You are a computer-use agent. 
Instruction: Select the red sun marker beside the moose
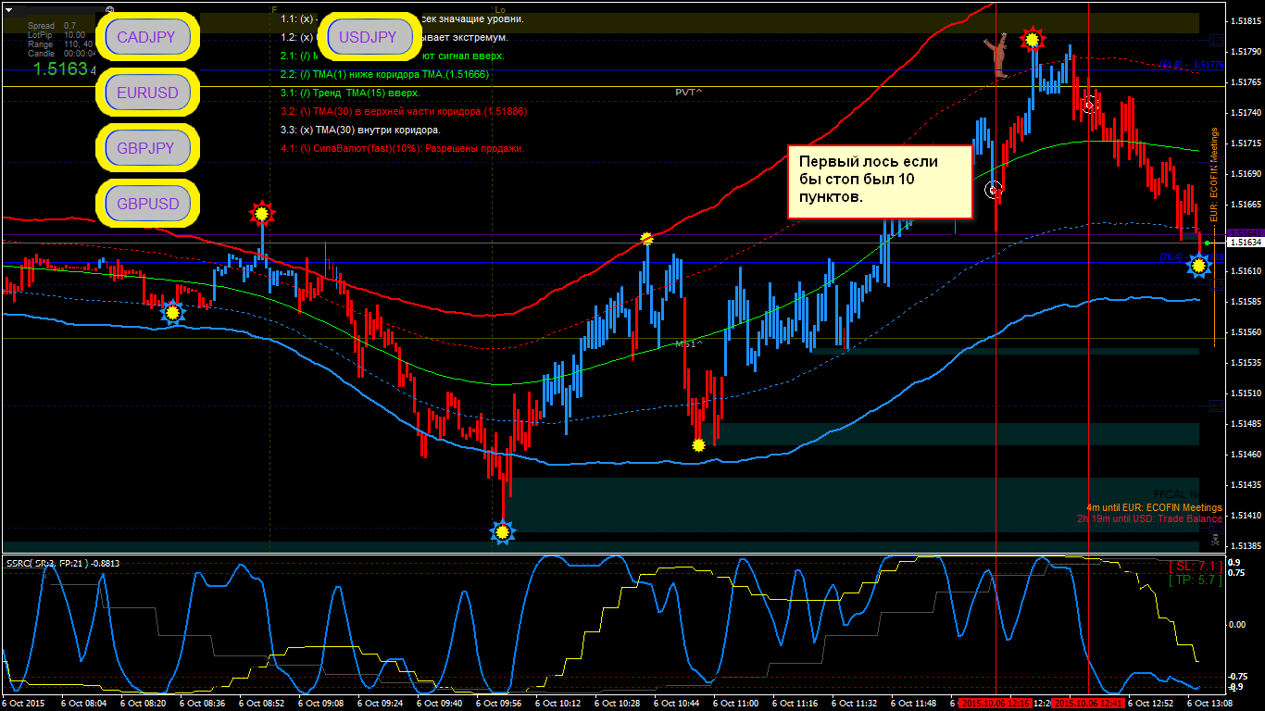[x=1032, y=39]
